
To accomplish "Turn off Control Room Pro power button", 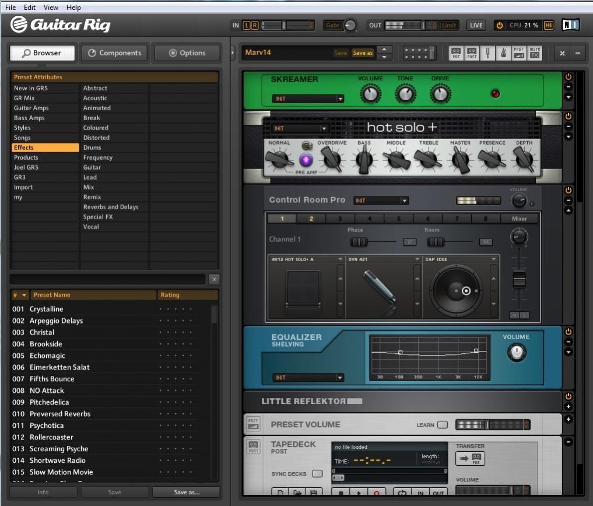I will [x=568, y=190].
